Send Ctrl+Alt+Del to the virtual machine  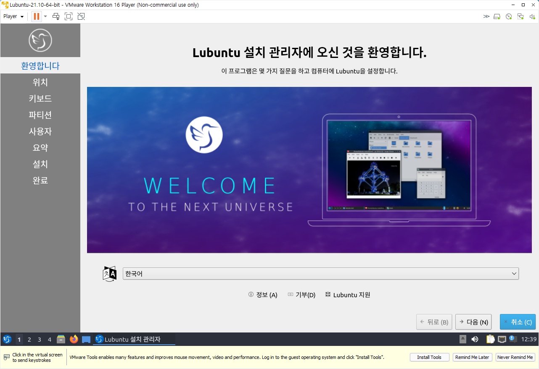(56, 16)
